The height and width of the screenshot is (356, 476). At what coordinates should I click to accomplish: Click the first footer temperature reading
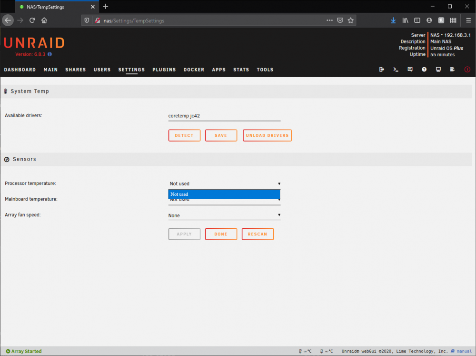coord(305,351)
